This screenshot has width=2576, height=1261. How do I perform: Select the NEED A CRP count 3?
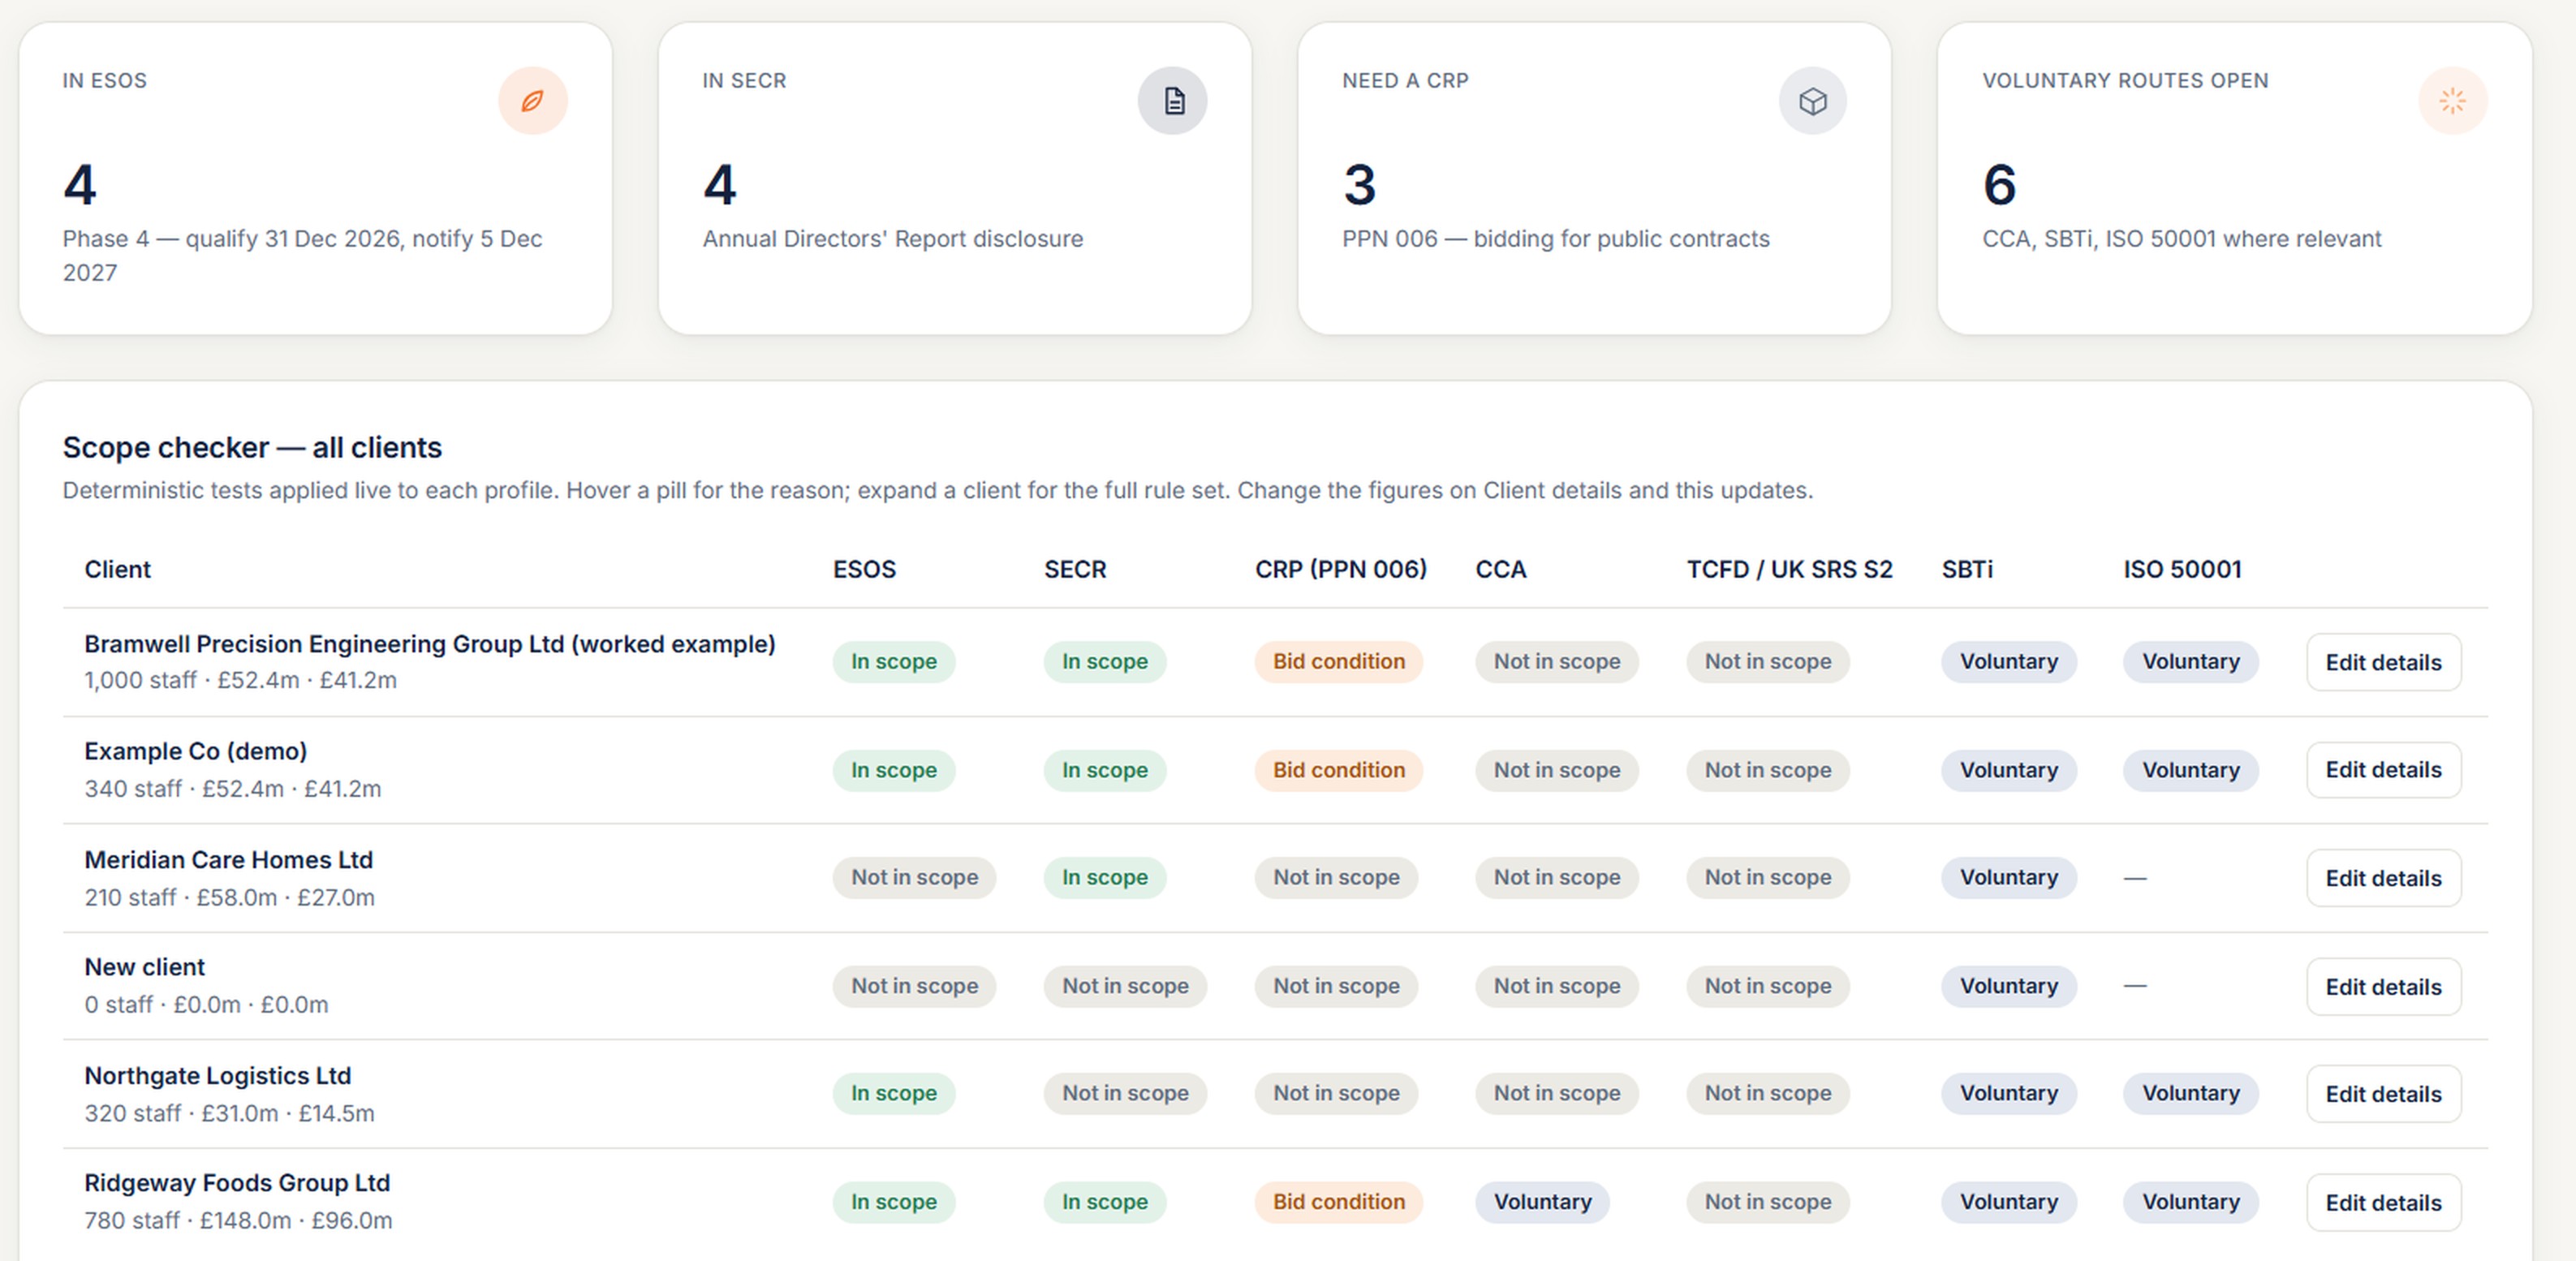pyautogui.click(x=1360, y=185)
